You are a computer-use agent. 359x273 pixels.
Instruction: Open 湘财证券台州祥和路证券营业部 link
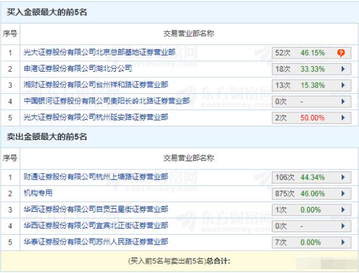pyautogui.click(x=96, y=85)
